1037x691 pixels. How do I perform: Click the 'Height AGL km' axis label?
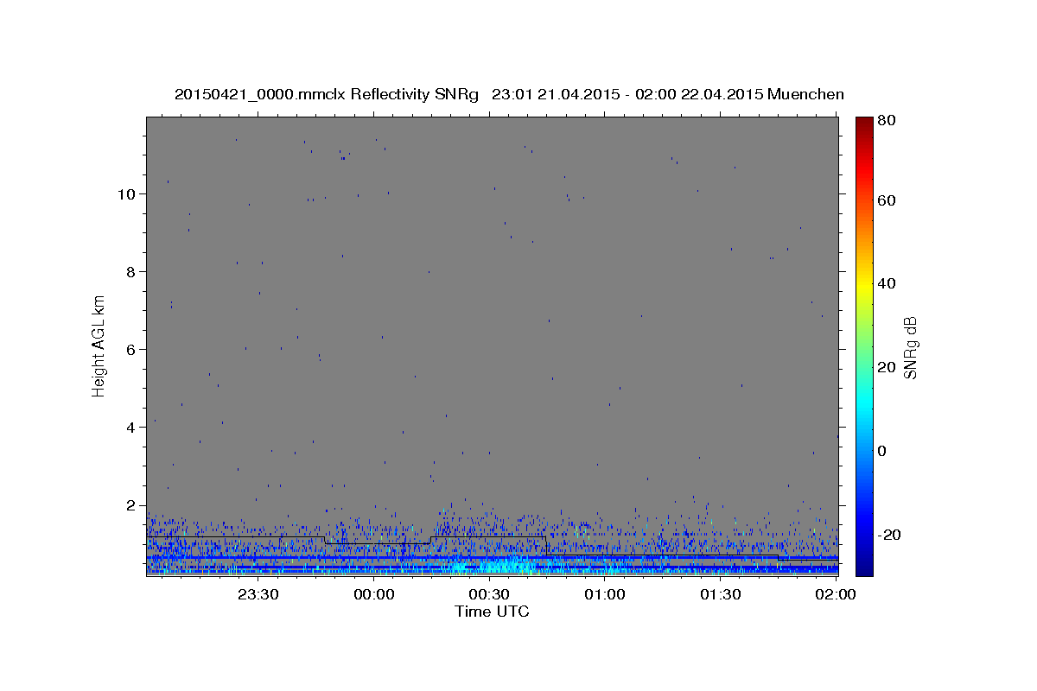(x=99, y=345)
